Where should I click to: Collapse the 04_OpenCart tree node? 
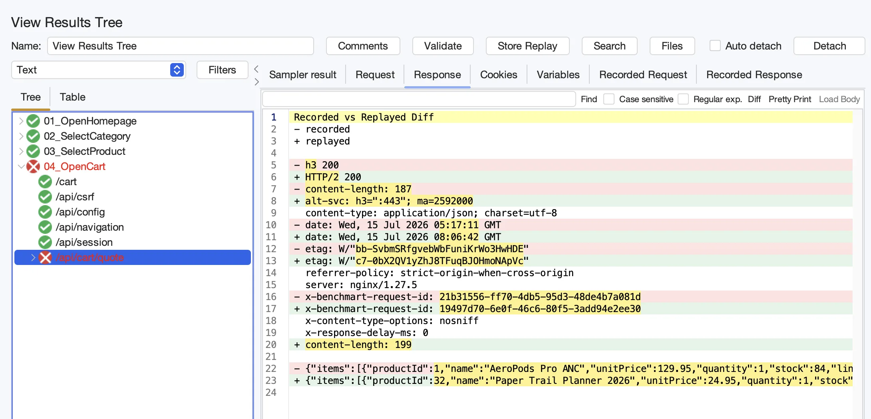click(21, 166)
